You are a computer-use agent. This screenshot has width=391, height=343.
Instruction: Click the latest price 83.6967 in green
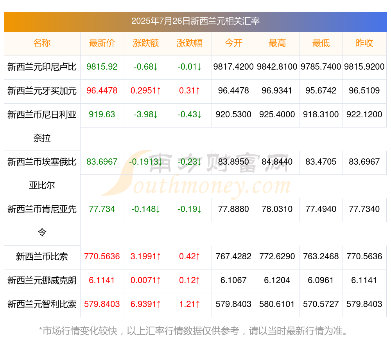click(x=102, y=162)
